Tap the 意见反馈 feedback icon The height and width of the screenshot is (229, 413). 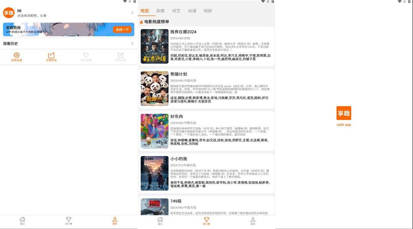(x=120, y=56)
